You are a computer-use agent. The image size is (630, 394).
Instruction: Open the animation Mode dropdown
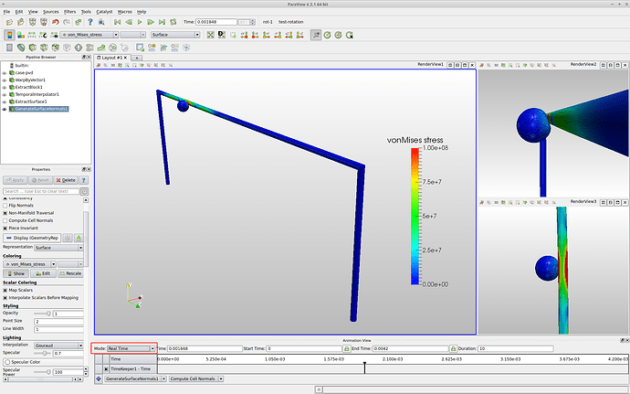pos(131,348)
